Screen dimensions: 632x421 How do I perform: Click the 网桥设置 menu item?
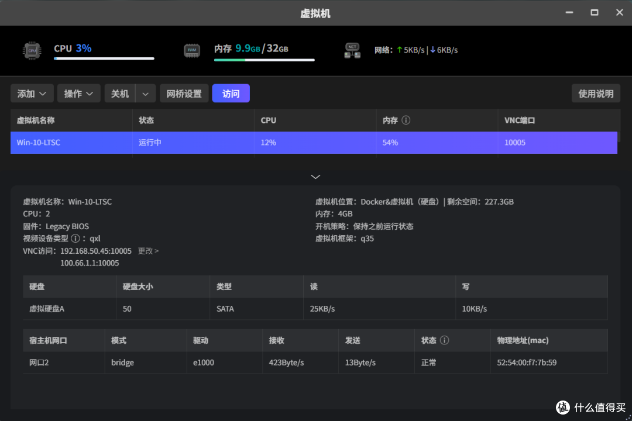tap(184, 93)
